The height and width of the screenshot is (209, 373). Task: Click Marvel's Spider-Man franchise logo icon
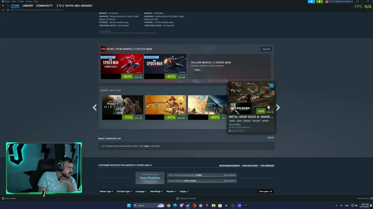point(103,49)
